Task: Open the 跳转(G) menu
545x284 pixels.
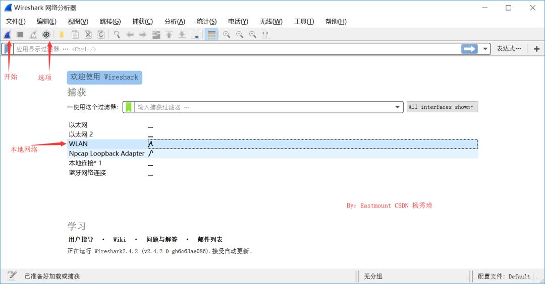Action: (110, 22)
